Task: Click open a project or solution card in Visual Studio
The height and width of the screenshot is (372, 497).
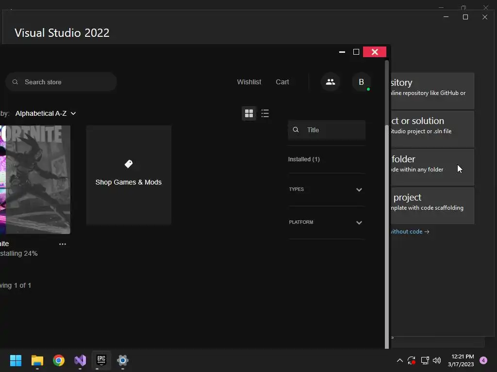Action: coord(432,129)
